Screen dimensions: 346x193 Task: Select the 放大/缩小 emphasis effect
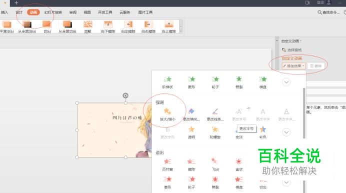pyautogui.click(x=167, y=114)
